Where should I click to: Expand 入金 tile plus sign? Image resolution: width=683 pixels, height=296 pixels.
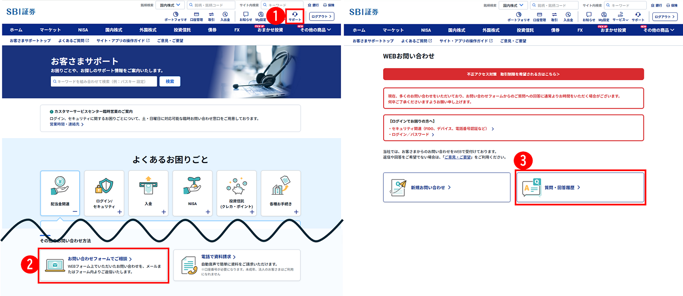click(164, 212)
